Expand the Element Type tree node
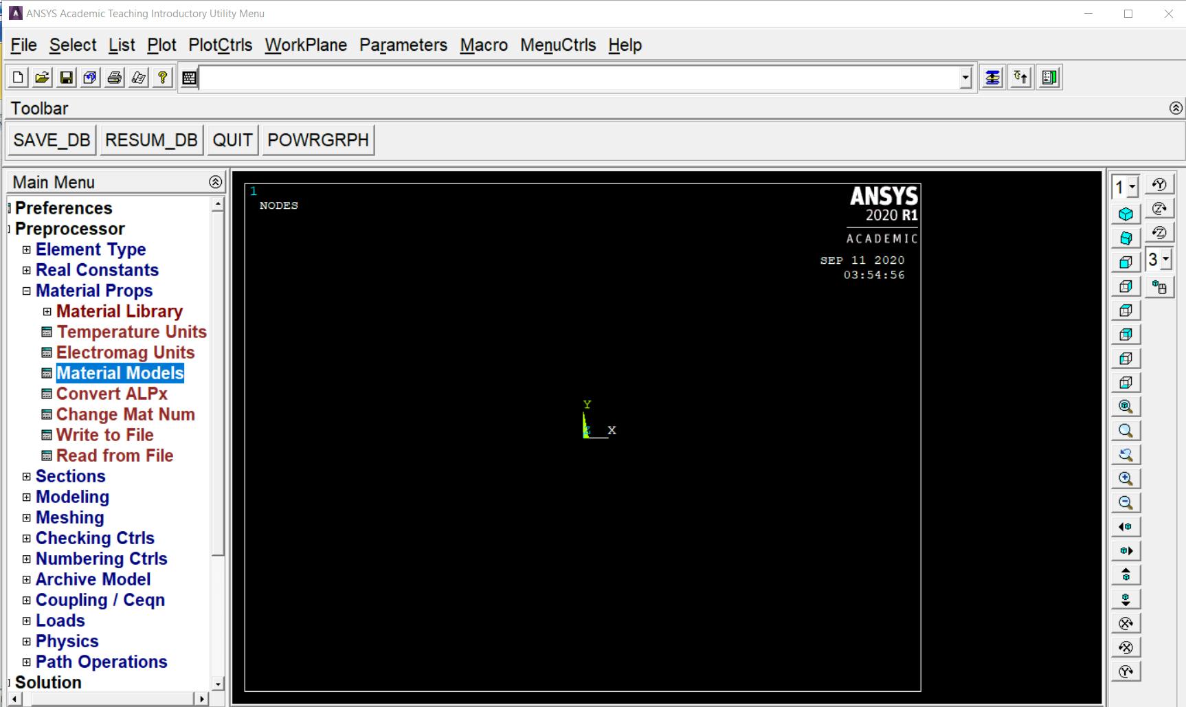This screenshot has height=707, width=1186. [27, 249]
